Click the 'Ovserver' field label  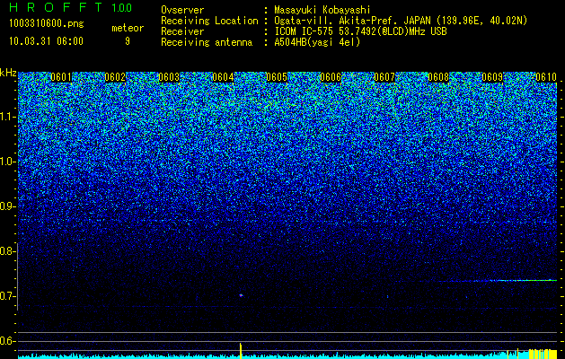coord(182,11)
